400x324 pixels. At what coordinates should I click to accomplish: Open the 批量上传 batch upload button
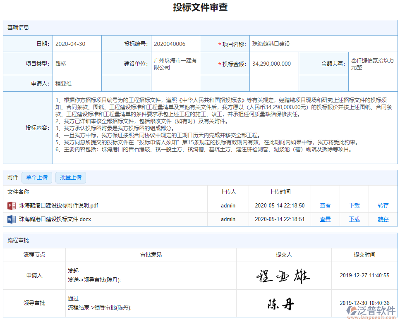coord(70,177)
